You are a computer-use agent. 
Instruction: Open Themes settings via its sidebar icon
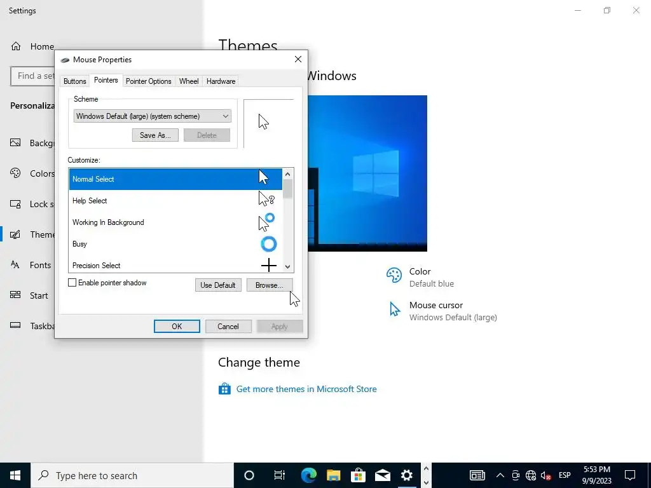point(15,234)
